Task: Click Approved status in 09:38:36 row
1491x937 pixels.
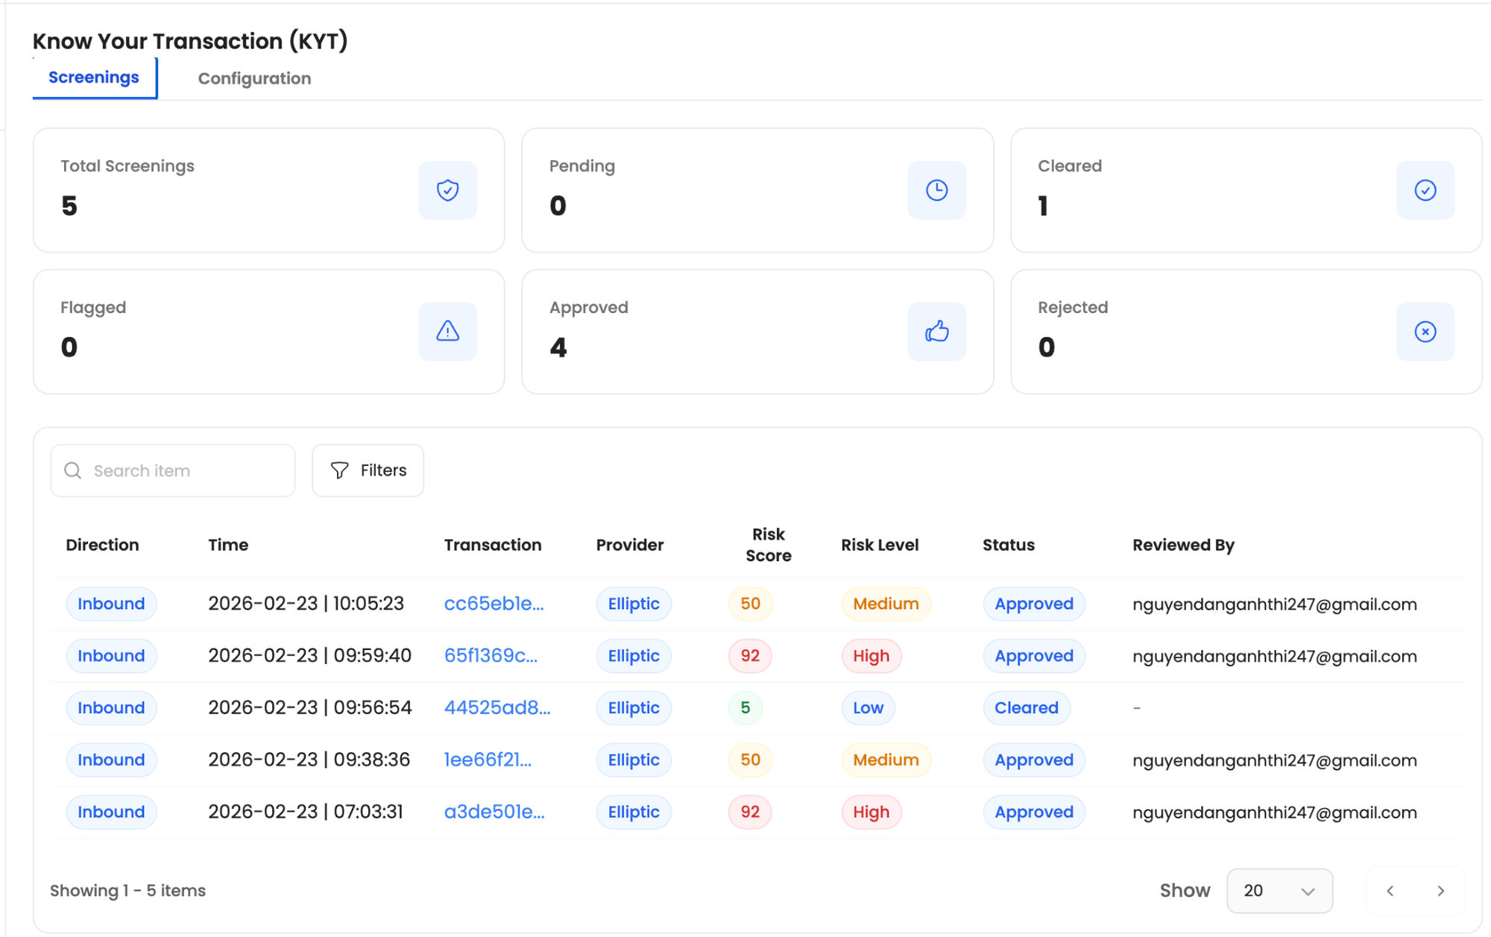Action: (1034, 760)
